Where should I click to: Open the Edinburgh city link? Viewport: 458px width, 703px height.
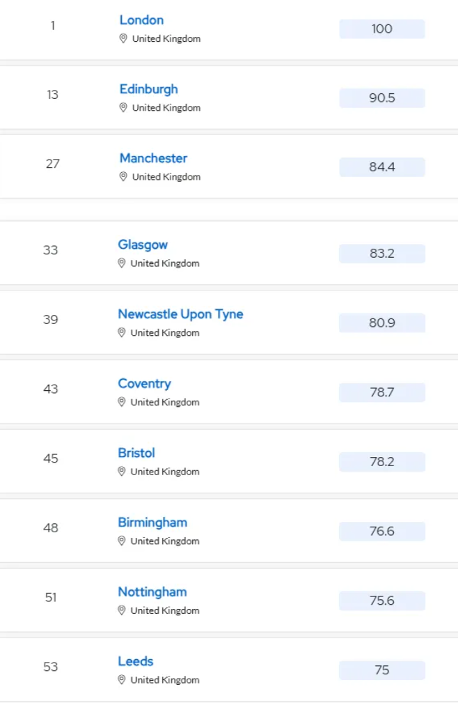149,89
